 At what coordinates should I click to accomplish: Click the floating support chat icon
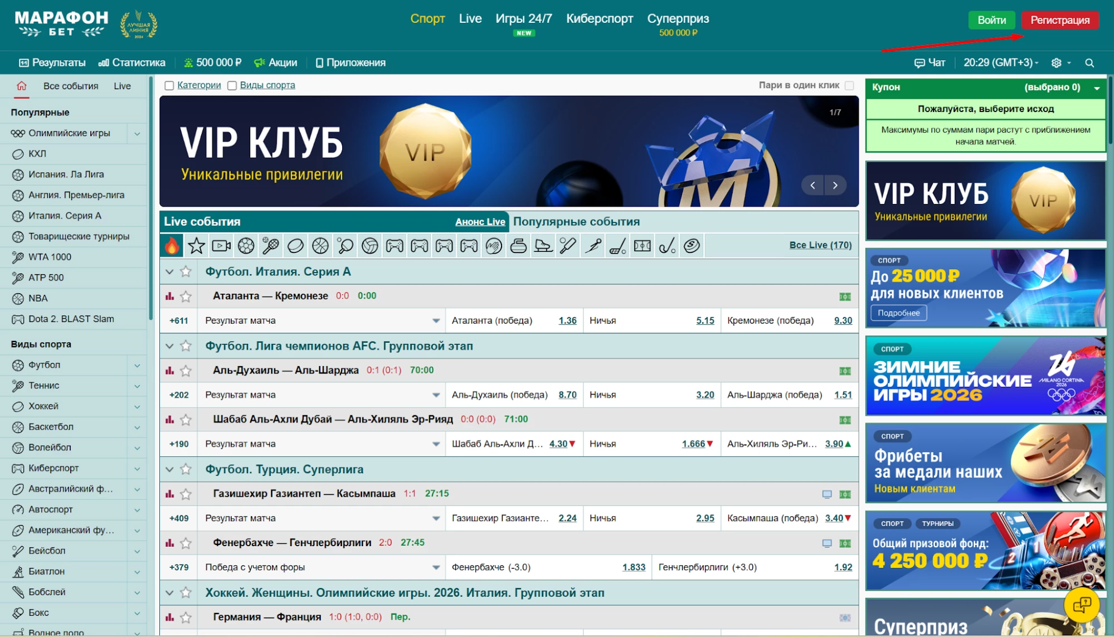tap(1082, 605)
